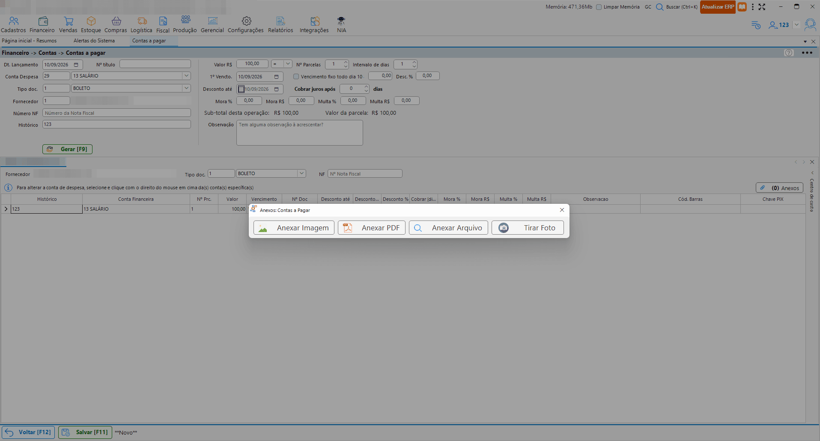The width and height of the screenshot is (820, 441).
Task: Open the Valor R$ operator dropdown
Action: (288, 64)
